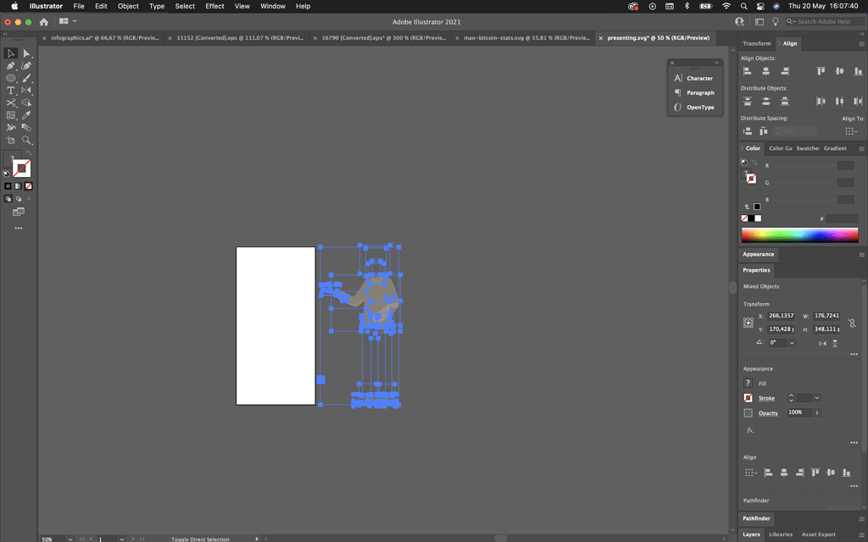Open workspace switcher dropdown in top bar
868x542 pixels.
(68, 21)
